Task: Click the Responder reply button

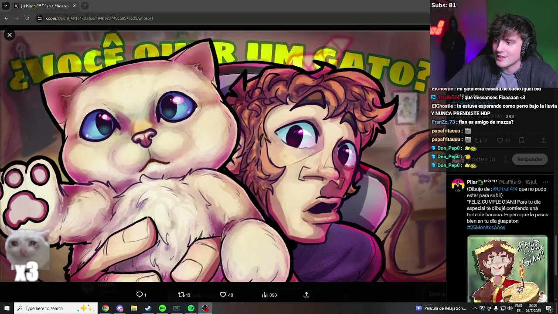Action: [530, 159]
